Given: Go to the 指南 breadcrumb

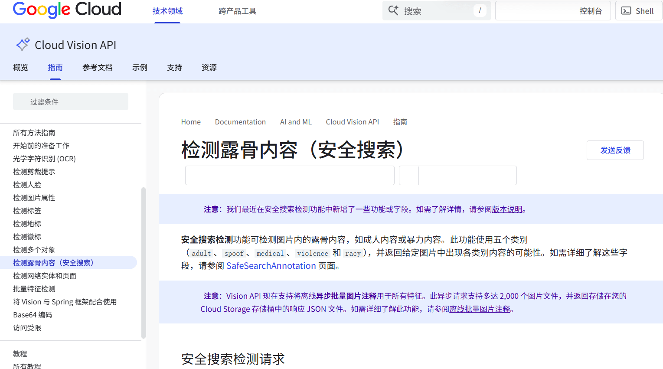Looking at the screenshot, I should pyautogui.click(x=400, y=122).
